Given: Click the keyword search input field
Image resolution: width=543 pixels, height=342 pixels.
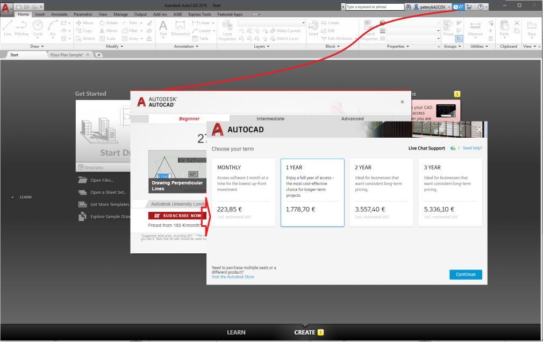Looking at the screenshot, I should (375, 6).
